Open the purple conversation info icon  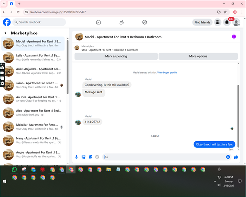234,37
